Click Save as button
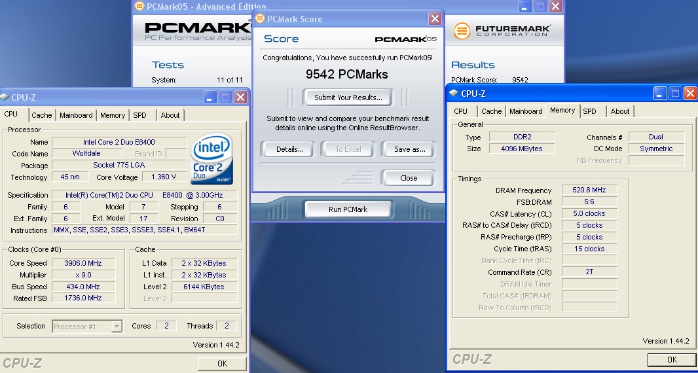 (x=409, y=149)
